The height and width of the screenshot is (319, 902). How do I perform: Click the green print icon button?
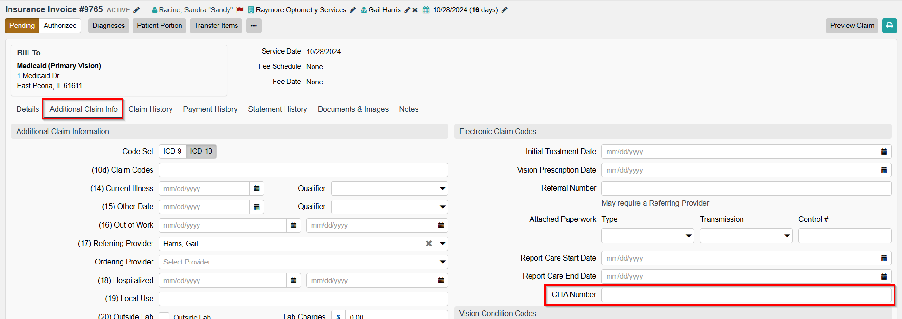tap(889, 26)
